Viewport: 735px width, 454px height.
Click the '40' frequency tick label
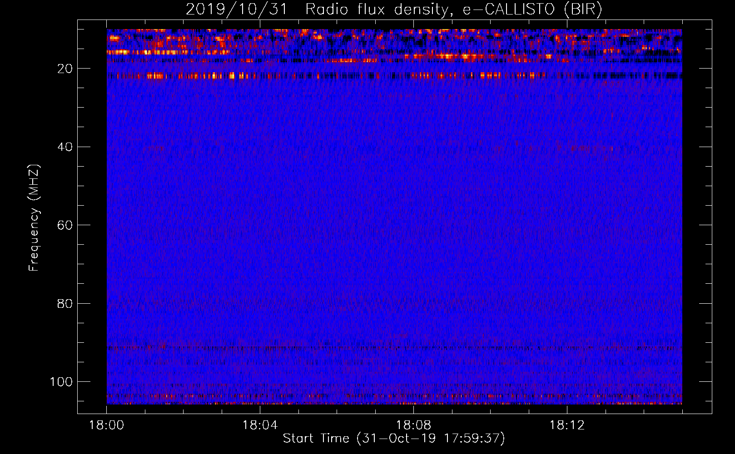click(65, 147)
